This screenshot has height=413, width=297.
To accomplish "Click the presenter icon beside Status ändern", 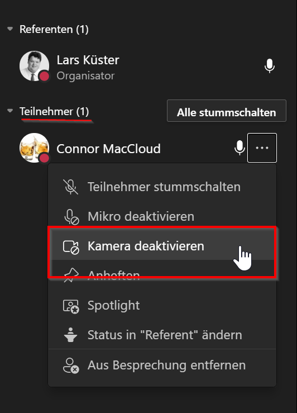I will [x=70, y=335].
